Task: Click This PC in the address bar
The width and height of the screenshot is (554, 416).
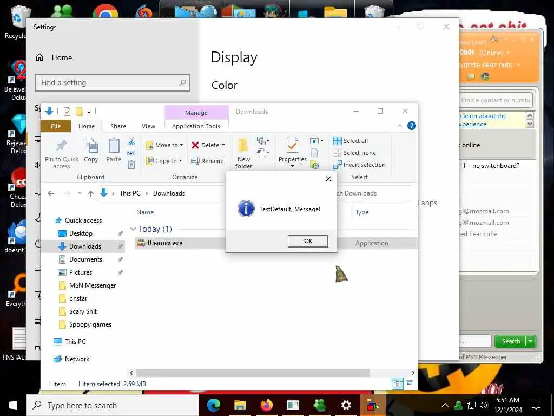Action: click(x=130, y=193)
